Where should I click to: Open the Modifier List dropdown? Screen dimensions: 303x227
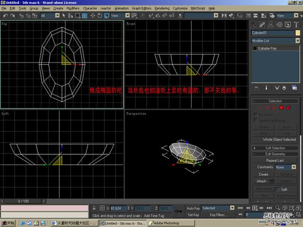pyautogui.click(x=298, y=41)
